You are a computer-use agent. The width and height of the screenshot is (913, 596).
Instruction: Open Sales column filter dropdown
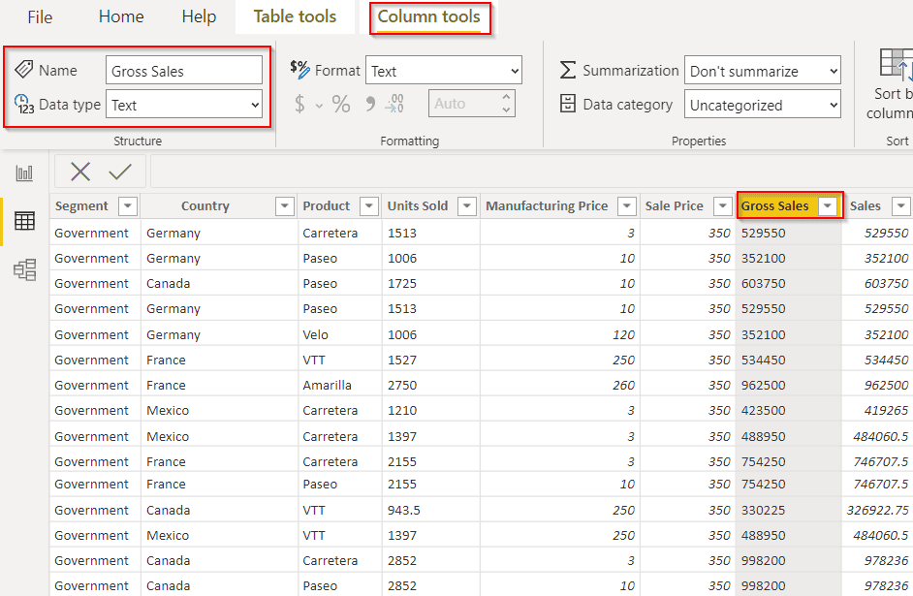click(900, 206)
